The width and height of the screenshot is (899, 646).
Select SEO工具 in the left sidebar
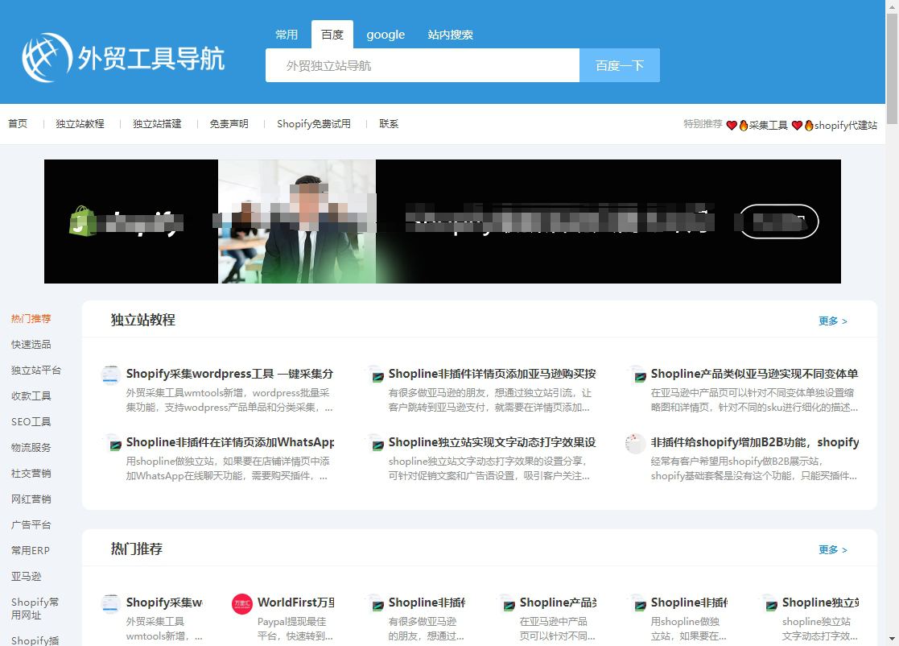[x=31, y=422]
